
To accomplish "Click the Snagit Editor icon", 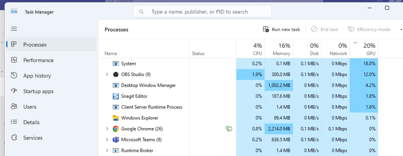I will point(116,96).
